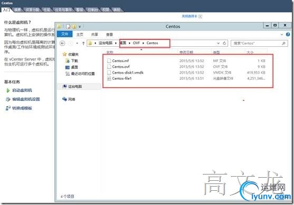The image size is (294, 205).
Task: Click the Explorer title bar folder icon
Action: (x=59, y=26)
